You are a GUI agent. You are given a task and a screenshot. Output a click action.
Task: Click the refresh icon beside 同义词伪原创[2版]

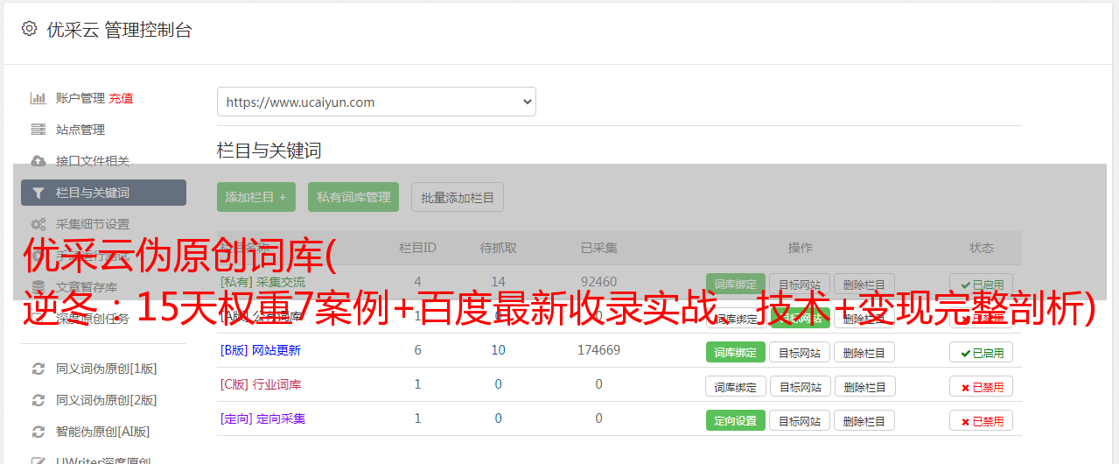tap(38, 400)
